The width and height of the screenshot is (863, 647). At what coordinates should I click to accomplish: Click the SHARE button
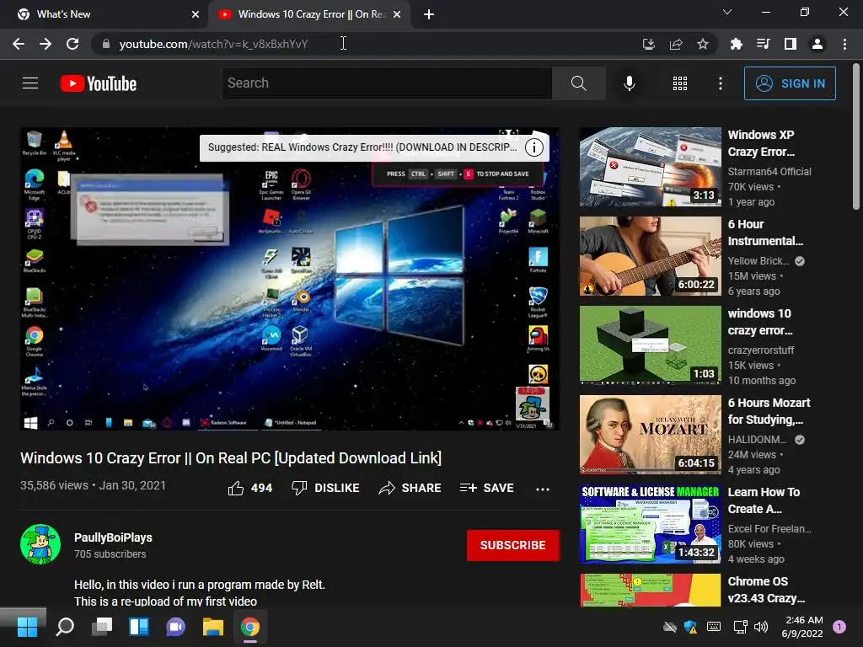point(410,488)
